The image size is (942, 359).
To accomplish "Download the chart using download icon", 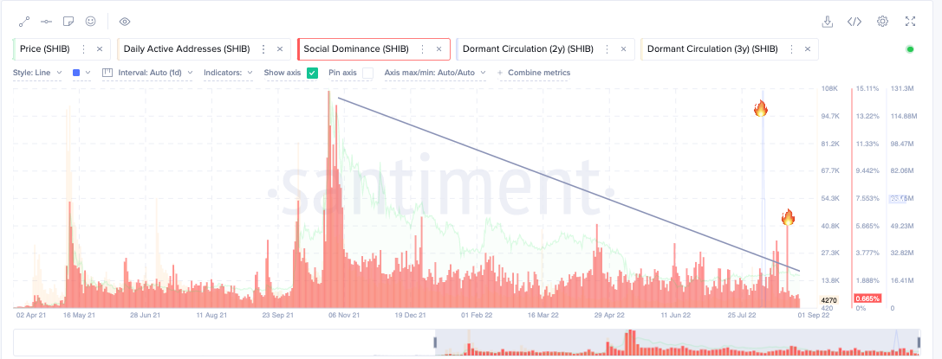I will (x=828, y=22).
